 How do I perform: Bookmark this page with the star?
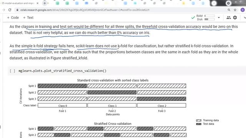[x=235, y=10]
